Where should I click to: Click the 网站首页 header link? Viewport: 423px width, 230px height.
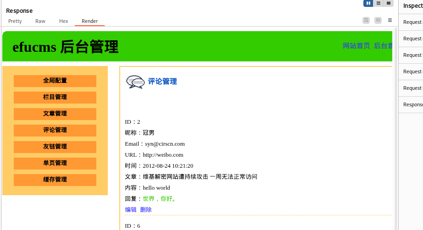tap(356, 46)
